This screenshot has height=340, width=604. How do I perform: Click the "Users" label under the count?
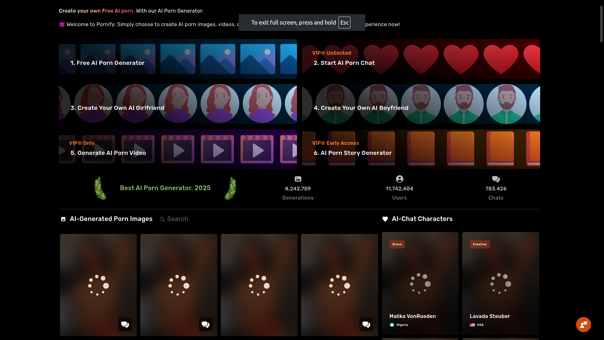tap(400, 198)
